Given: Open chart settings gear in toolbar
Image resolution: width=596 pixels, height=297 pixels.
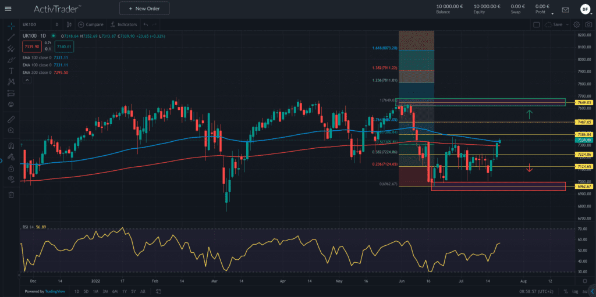Looking at the screenshot, I should 577,24.
